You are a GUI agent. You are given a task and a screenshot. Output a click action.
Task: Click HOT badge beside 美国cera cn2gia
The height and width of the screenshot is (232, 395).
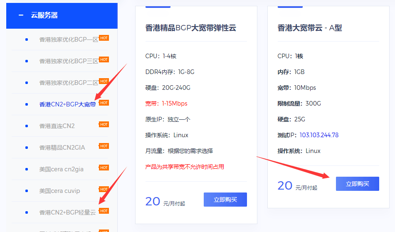(104, 168)
